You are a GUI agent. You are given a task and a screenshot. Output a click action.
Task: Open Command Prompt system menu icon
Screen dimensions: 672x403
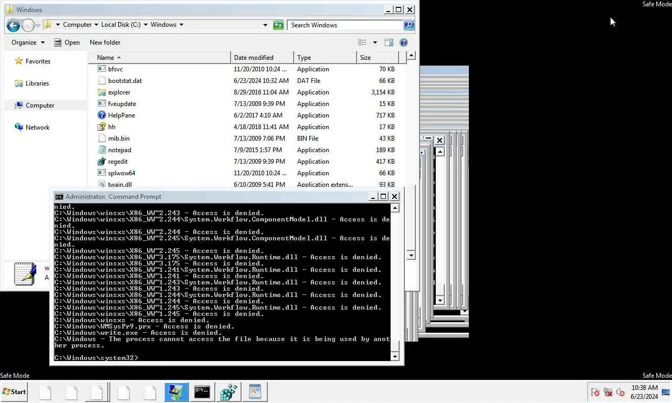[x=59, y=196]
